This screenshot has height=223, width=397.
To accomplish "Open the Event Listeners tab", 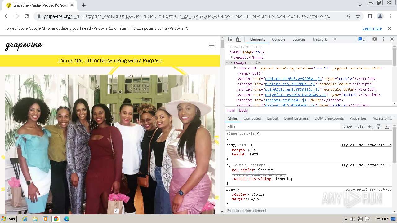I will [296, 118].
